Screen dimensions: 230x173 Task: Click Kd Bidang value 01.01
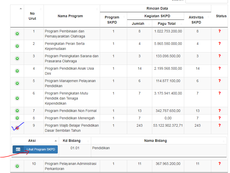coord(75,148)
